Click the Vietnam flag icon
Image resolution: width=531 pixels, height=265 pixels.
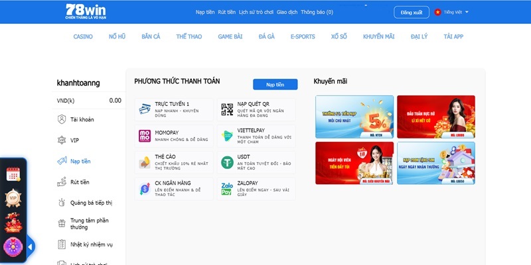pyautogui.click(x=437, y=12)
